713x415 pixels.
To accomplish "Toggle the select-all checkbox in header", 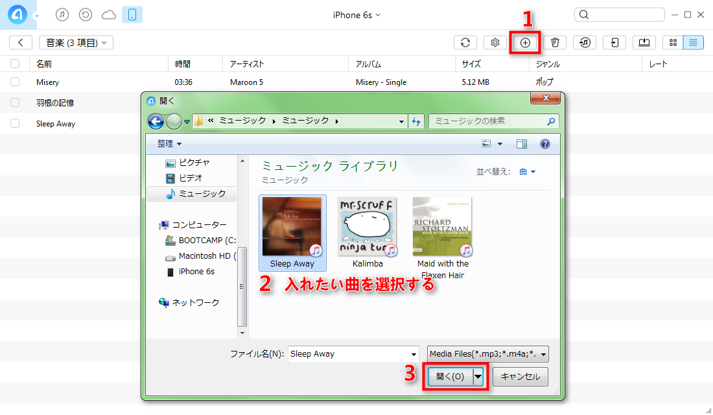I will click(x=15, y=64).
